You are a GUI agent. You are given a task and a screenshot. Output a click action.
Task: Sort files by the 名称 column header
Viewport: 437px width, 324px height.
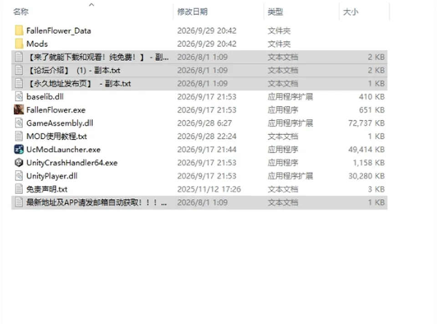click(x=21, y=12)
